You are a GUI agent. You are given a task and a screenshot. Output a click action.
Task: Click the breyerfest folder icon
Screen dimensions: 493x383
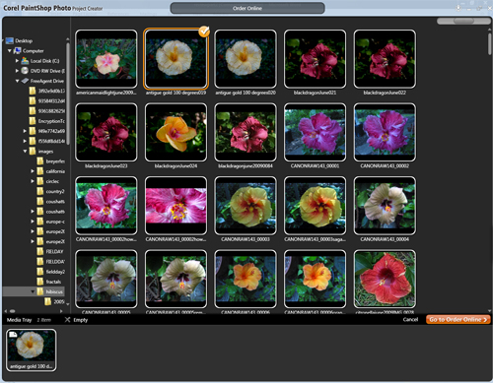pyautogui.click(x=40, y=161)
